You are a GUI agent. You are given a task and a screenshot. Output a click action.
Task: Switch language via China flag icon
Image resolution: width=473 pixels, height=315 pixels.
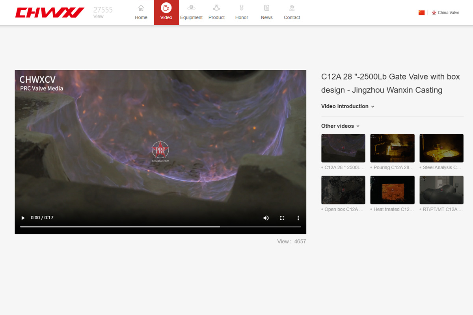click(x=421, y=13)
